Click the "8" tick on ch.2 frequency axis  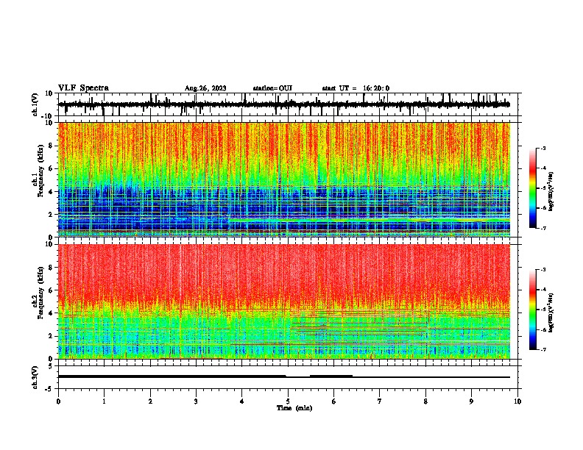pyautogui.click(x=51, y=268)
